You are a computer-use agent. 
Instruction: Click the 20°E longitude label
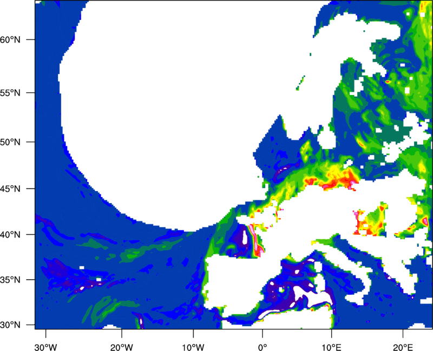click(403, 347)
